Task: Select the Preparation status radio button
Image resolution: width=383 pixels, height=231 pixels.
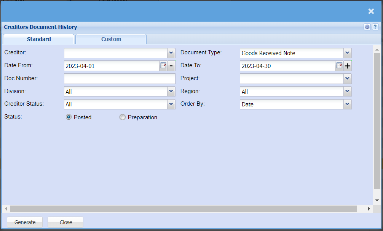Action: 123,117
